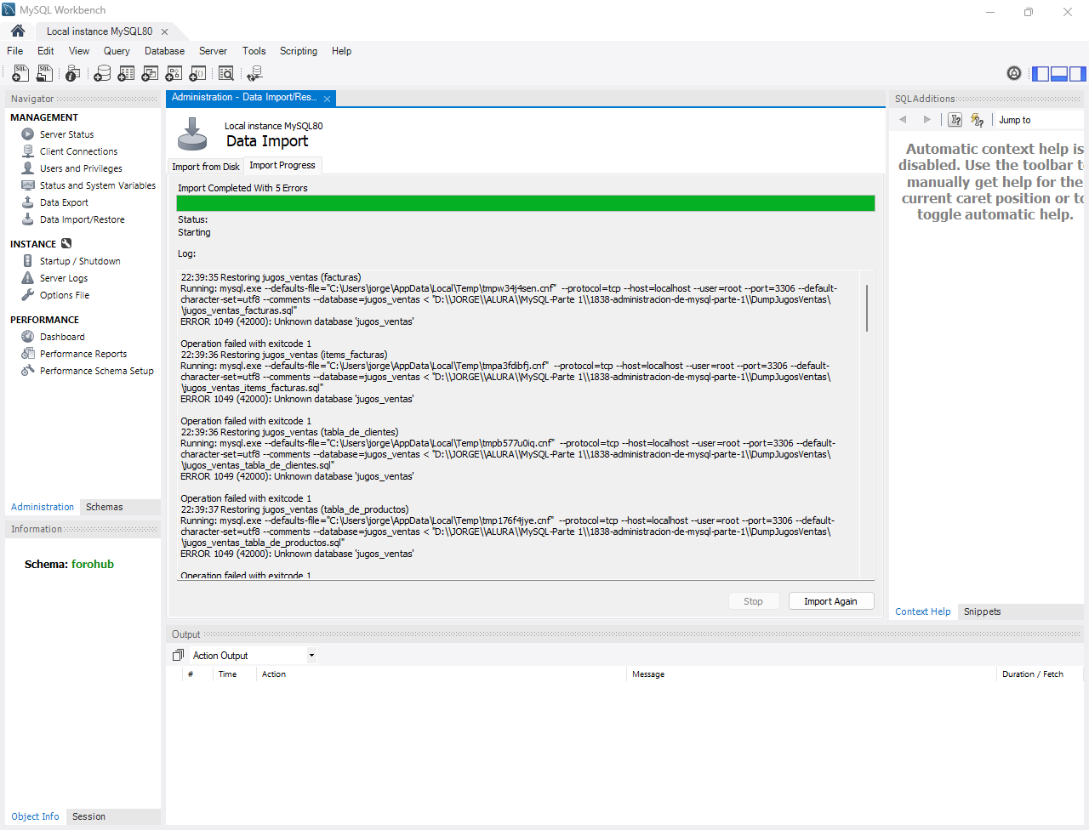Reconnect to DBMS toolbar icon

[254, 74]
